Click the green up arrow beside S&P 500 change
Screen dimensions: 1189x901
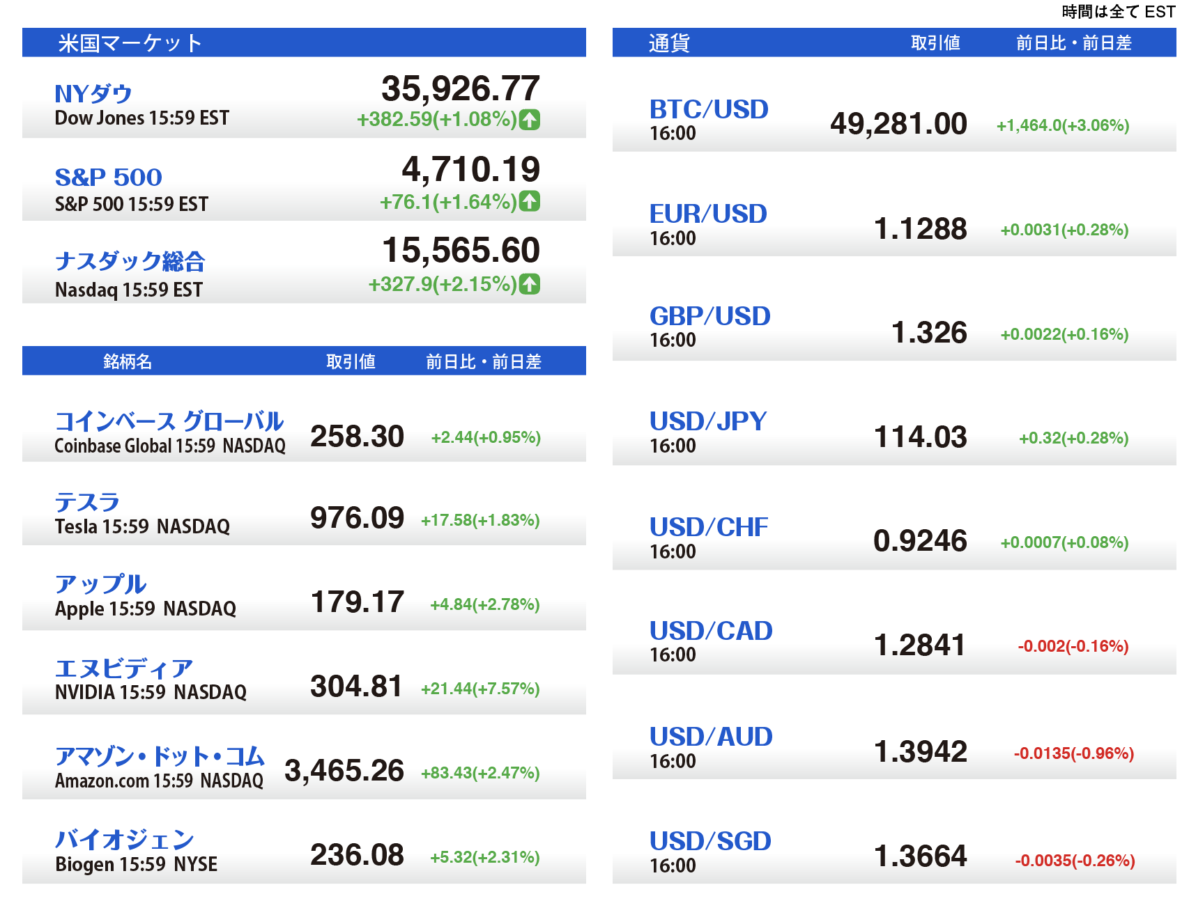point(530,201)
